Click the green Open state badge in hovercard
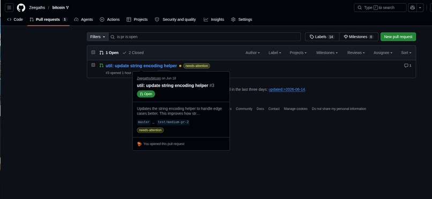Image resolution: width=432 pixels, height=199 pixels. 146,94
